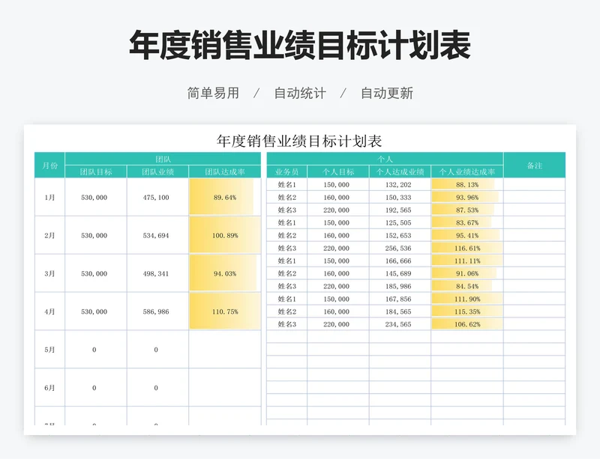
Task: Click the 88.13% personal rate cell
Action: coord(467,185)
